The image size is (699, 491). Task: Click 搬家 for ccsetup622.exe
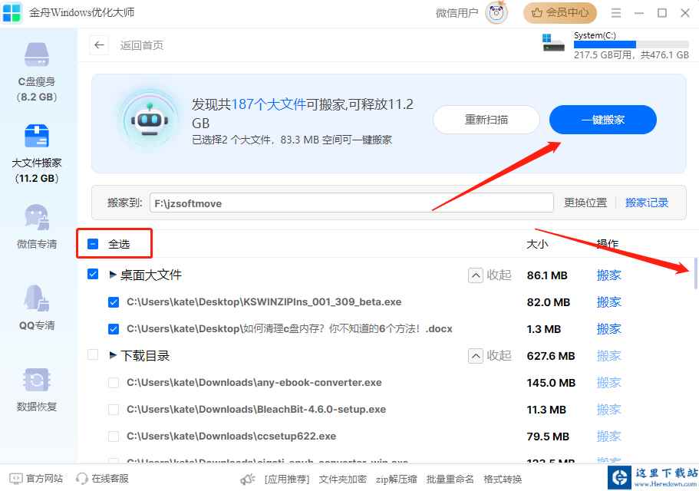pyautogui.click(x=609, y=437)
